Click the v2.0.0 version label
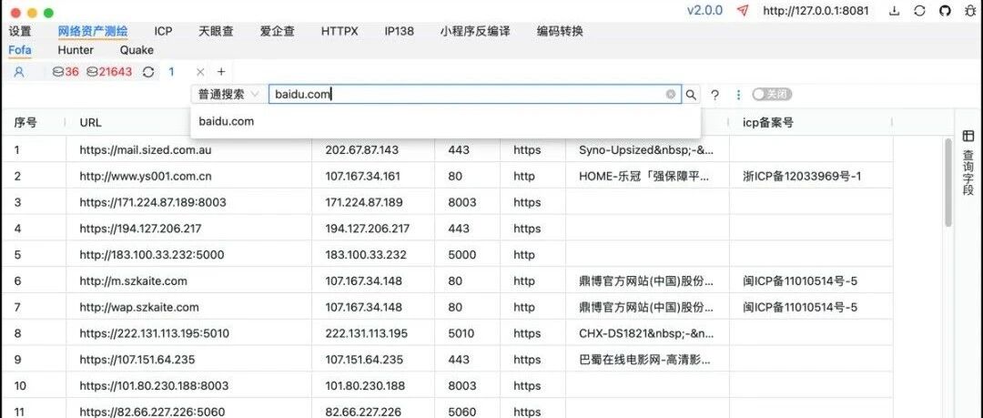 point(704,11)
